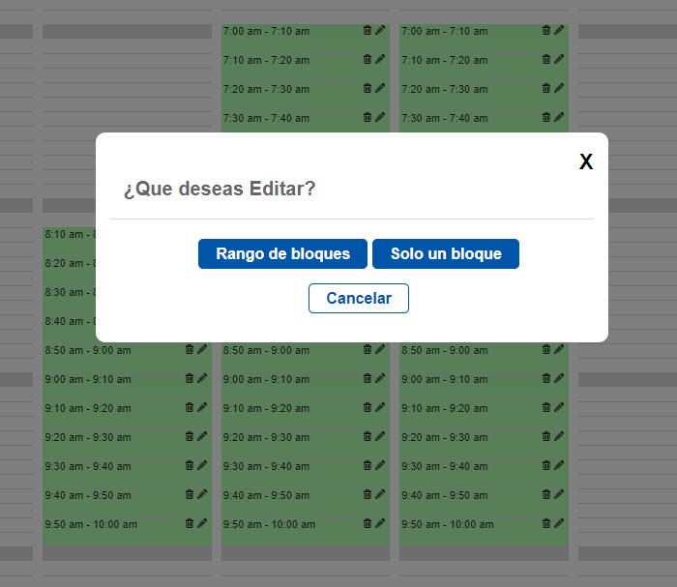Edit the 8:50 am block in left column
Image resolution: width=677 pixels, height=587 pixels.
coord(202,349)
